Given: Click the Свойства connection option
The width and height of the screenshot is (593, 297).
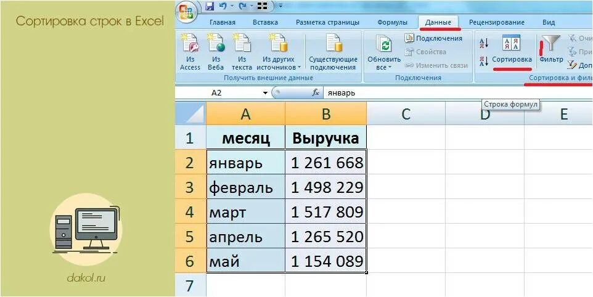Looking at the screenshot, I should coord(425,52).
